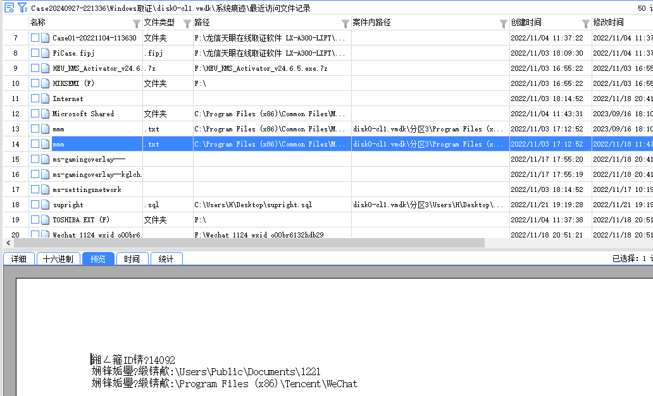
Task: Click the file icon of Internet row
Action: click(x=45, y=99)
